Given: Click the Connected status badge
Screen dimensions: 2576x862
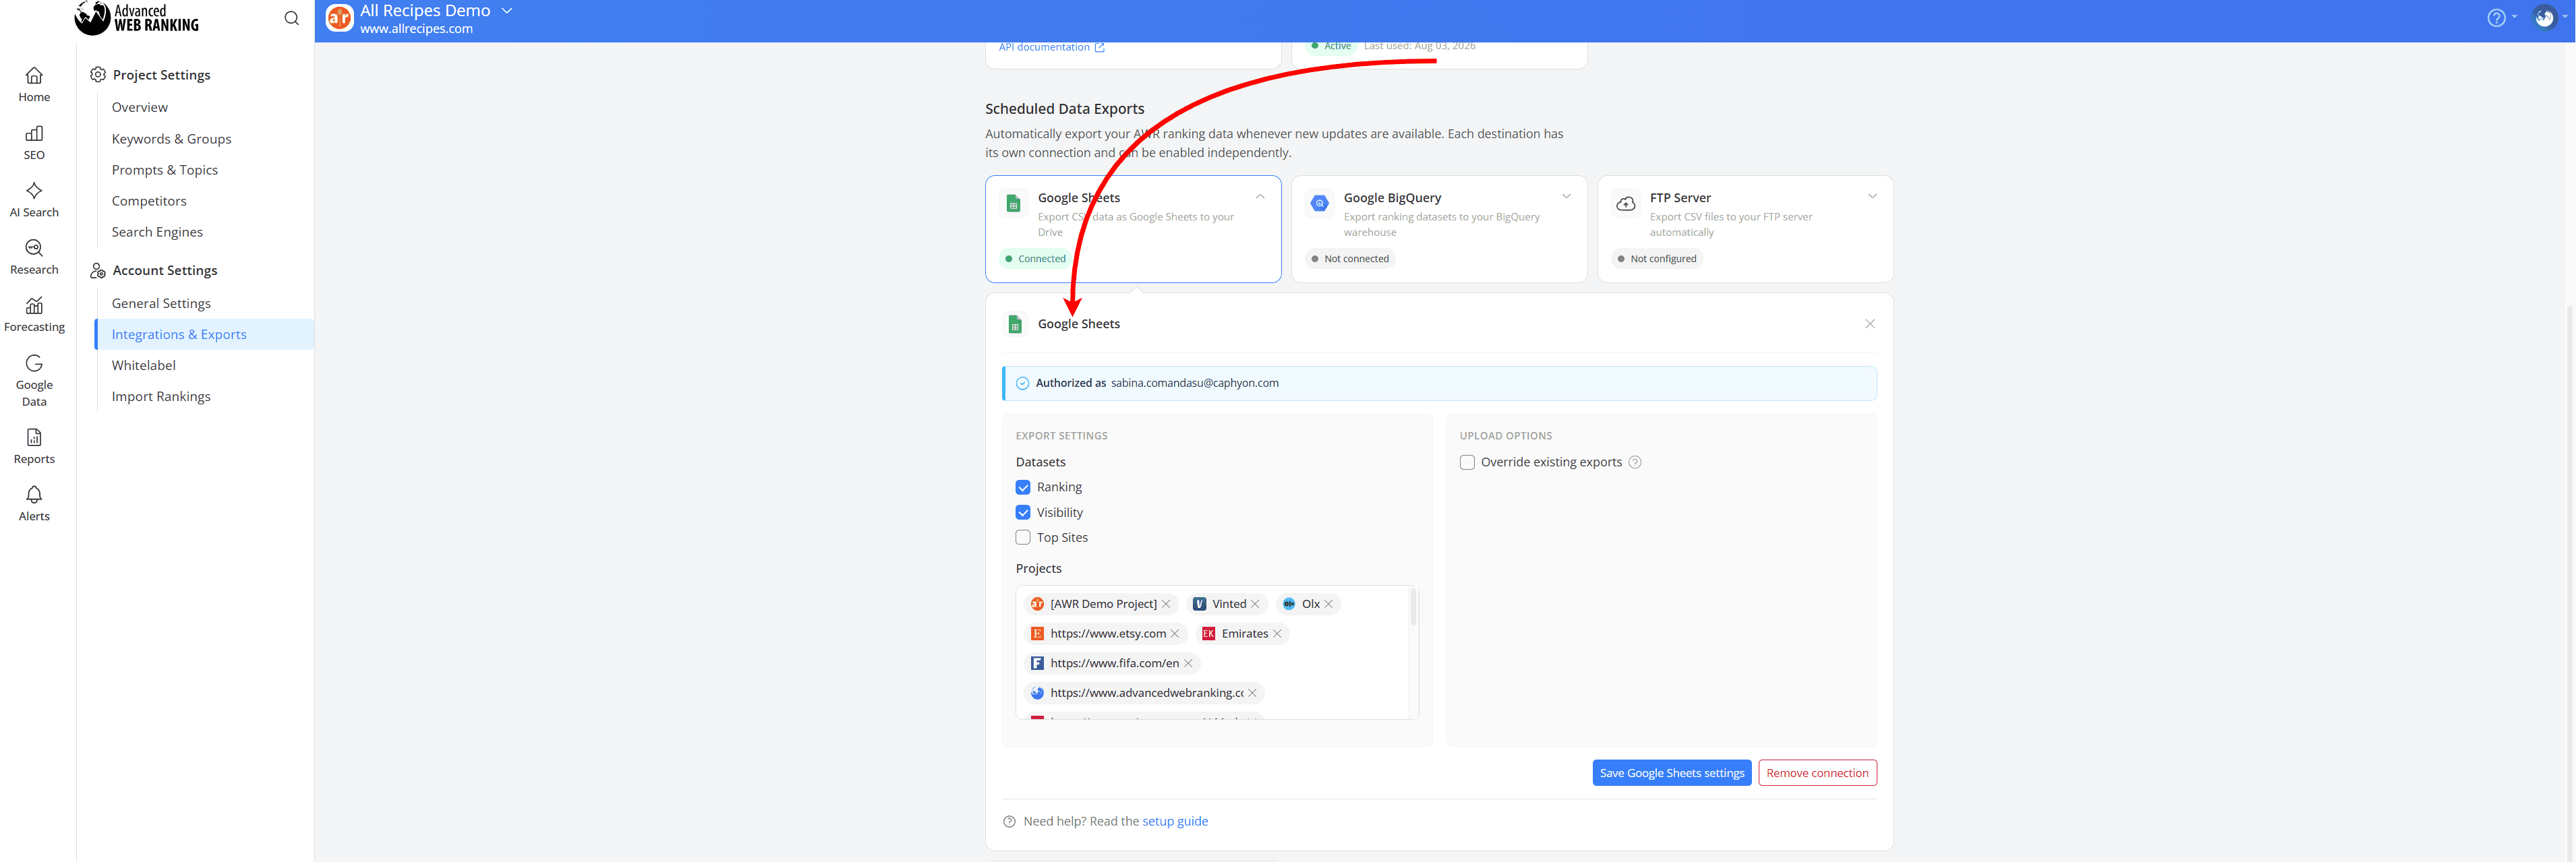Looking at the screenshot, I should point(1036,259).
